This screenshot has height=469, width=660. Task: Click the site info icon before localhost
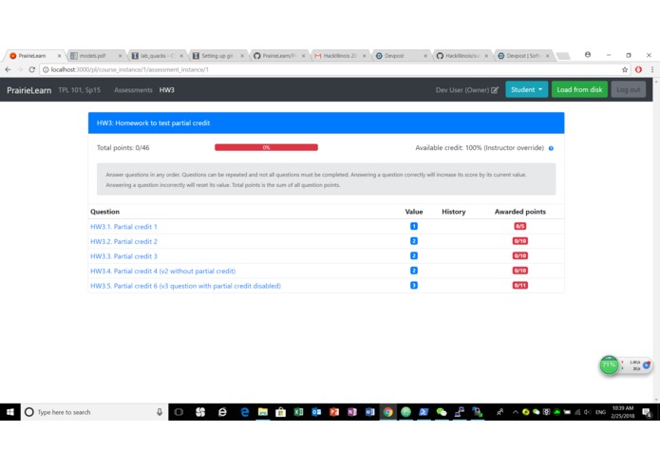[46, 70]
